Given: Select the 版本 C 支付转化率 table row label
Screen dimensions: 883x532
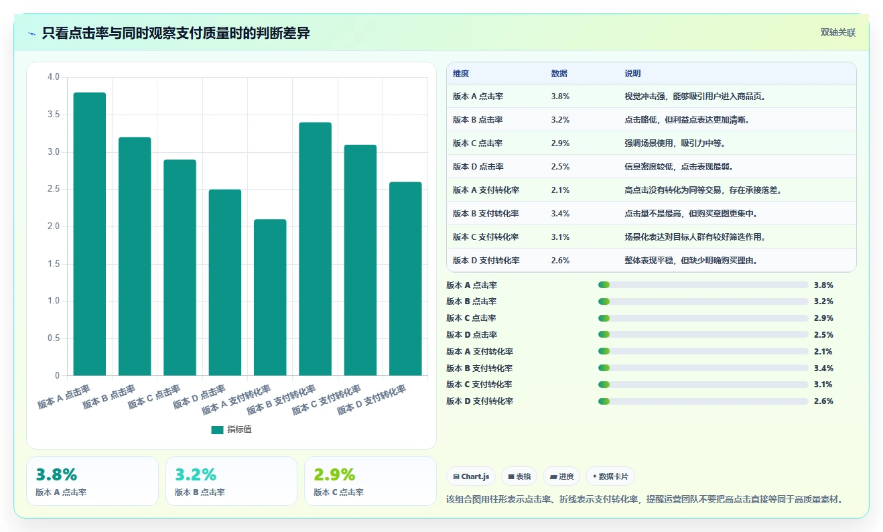Looking at the screenshot, I should (x=486, y=237).
